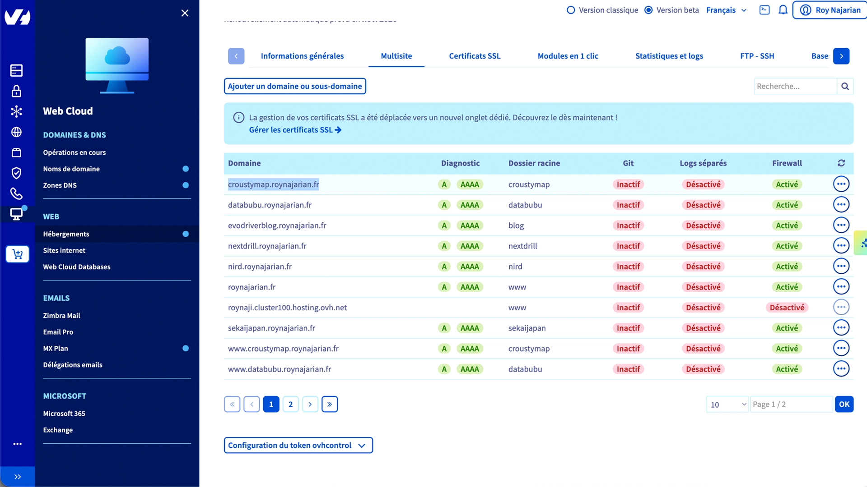Open Web Cloud Databases in the sidebar

click(77, 266)
